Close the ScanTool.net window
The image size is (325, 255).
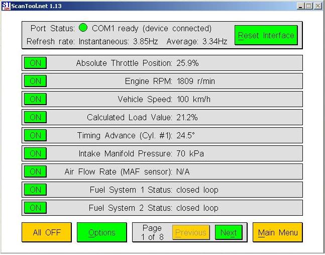318,6
